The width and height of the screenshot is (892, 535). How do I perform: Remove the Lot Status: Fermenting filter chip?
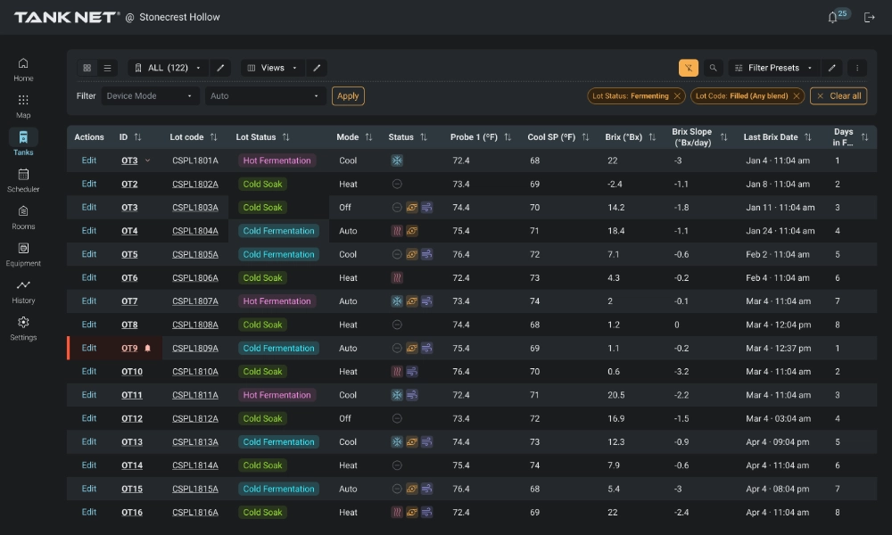[x=677, y=96]
